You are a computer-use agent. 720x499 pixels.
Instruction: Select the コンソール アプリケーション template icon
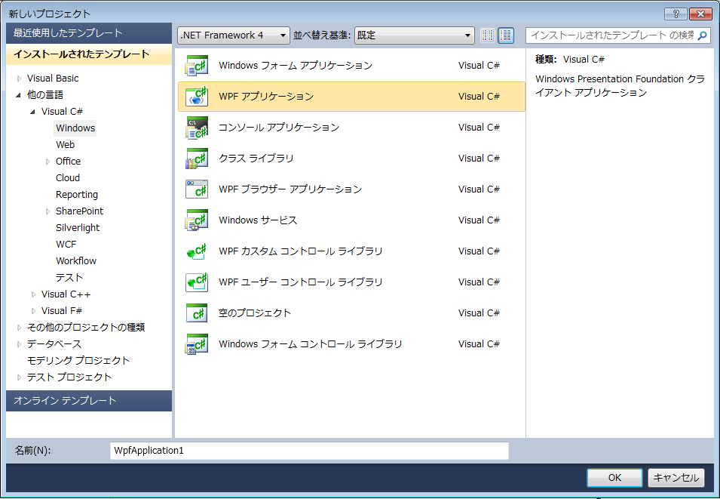point(196,128)
